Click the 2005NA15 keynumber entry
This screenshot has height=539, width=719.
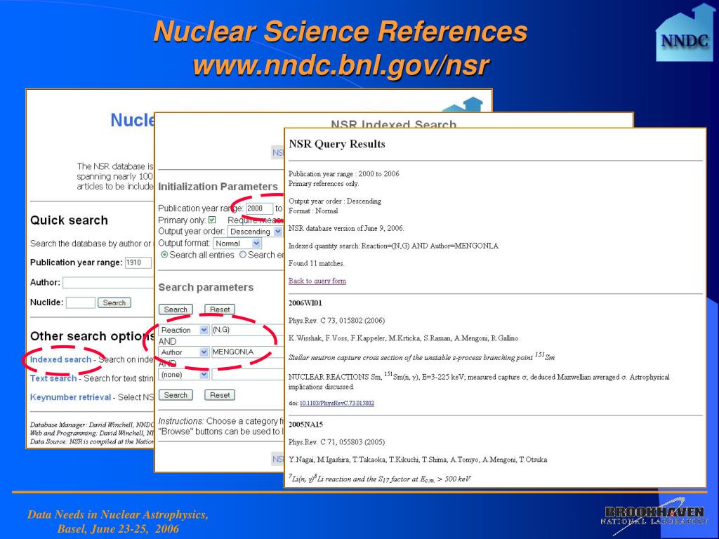pos(306,425)
